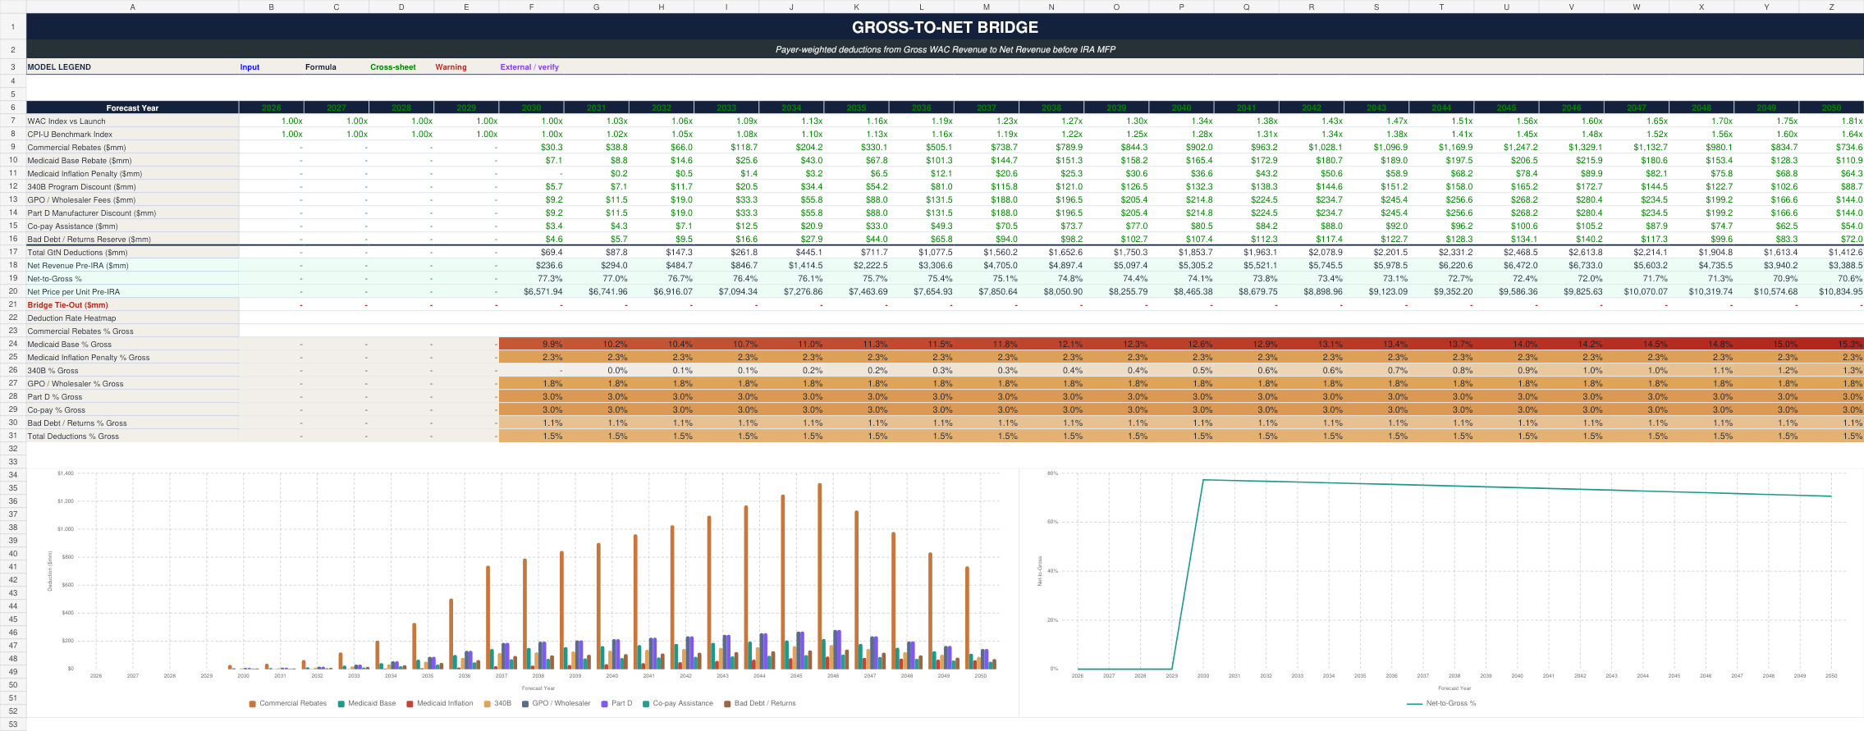1864x731 pixels.
Task: Select the Deduction Rate Heatmap label cell
Action: click(x=132, y=318)
